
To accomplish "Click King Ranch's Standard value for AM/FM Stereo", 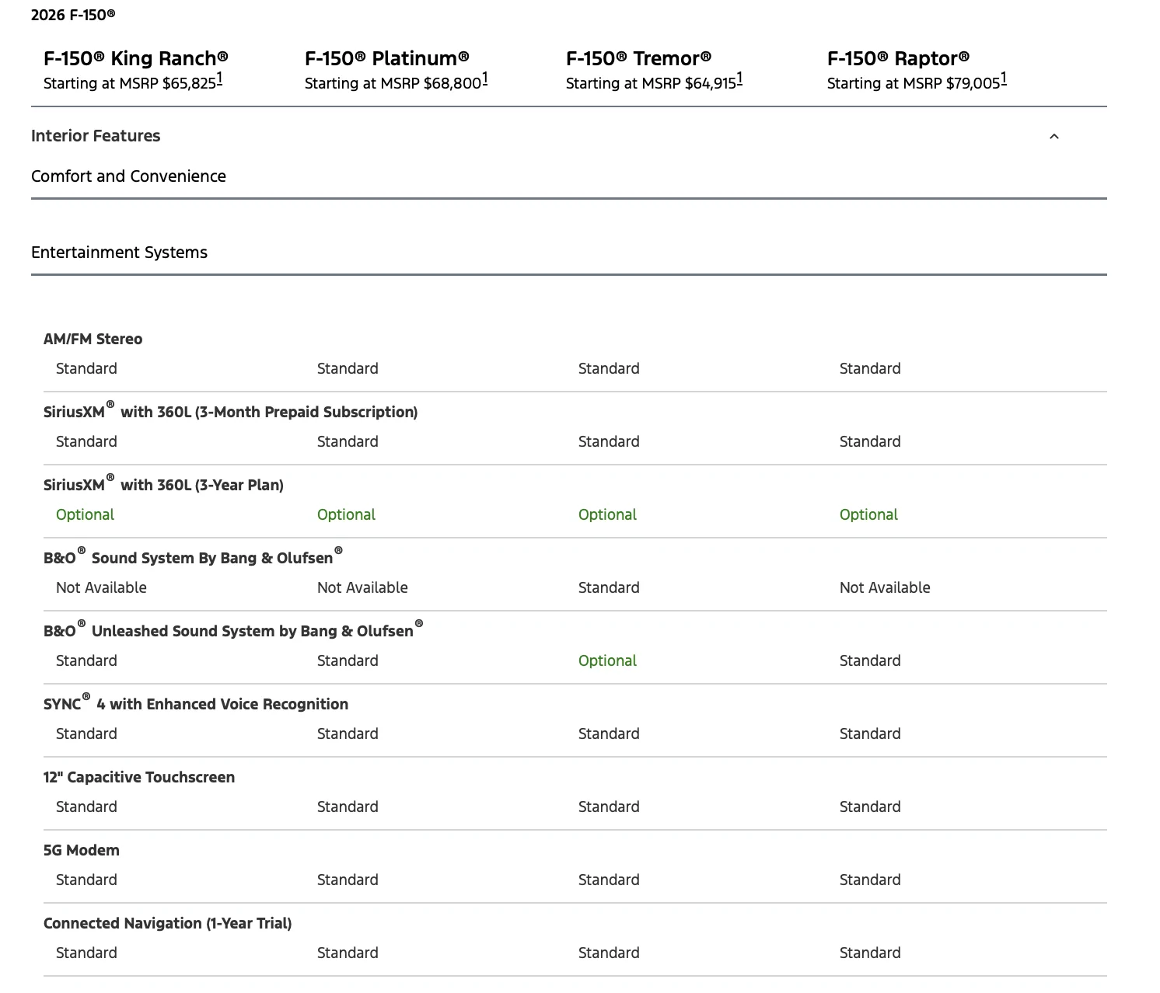I will click(86, 369).
